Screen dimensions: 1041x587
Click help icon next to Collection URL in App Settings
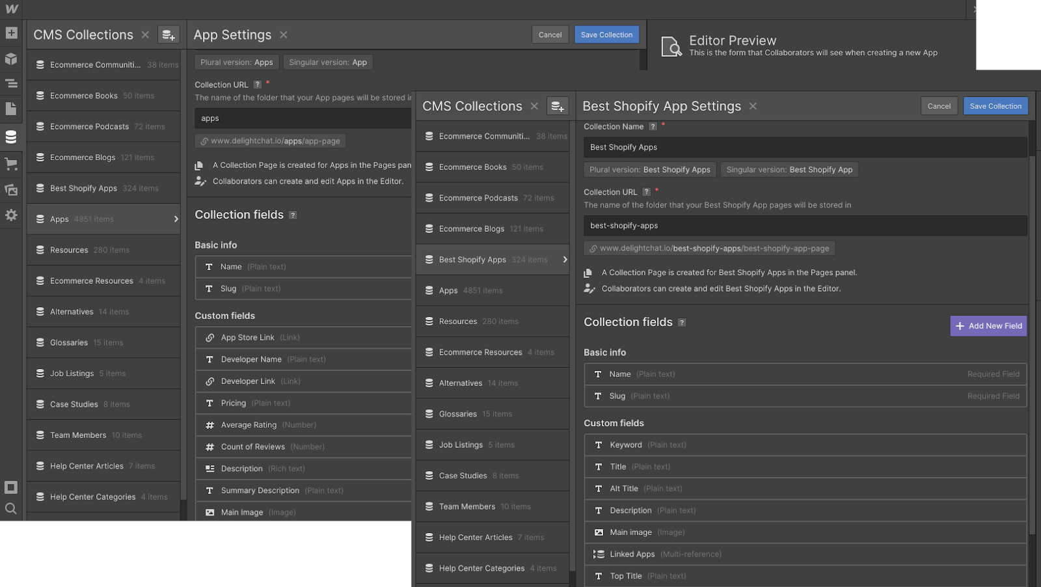point(257,85)
